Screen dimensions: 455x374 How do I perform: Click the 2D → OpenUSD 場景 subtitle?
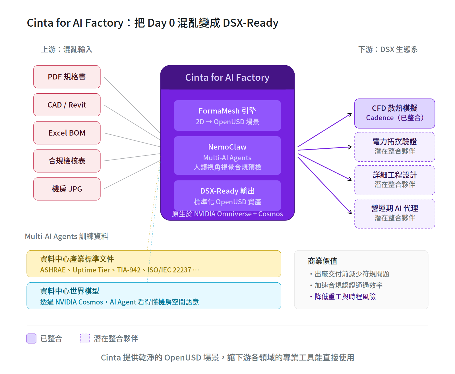(227, 122)
